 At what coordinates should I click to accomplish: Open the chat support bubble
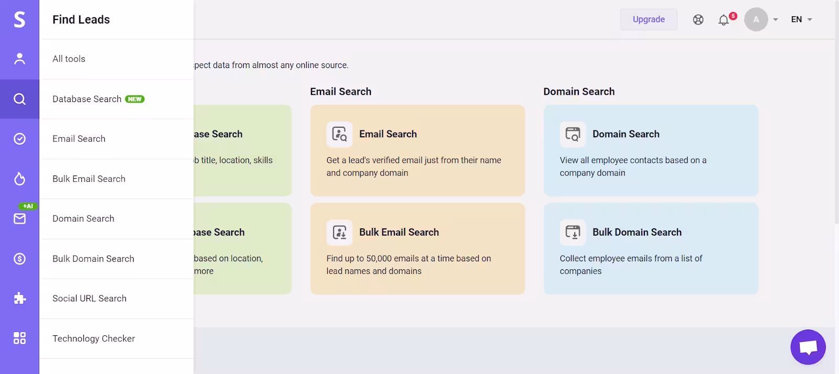(808, 347)
